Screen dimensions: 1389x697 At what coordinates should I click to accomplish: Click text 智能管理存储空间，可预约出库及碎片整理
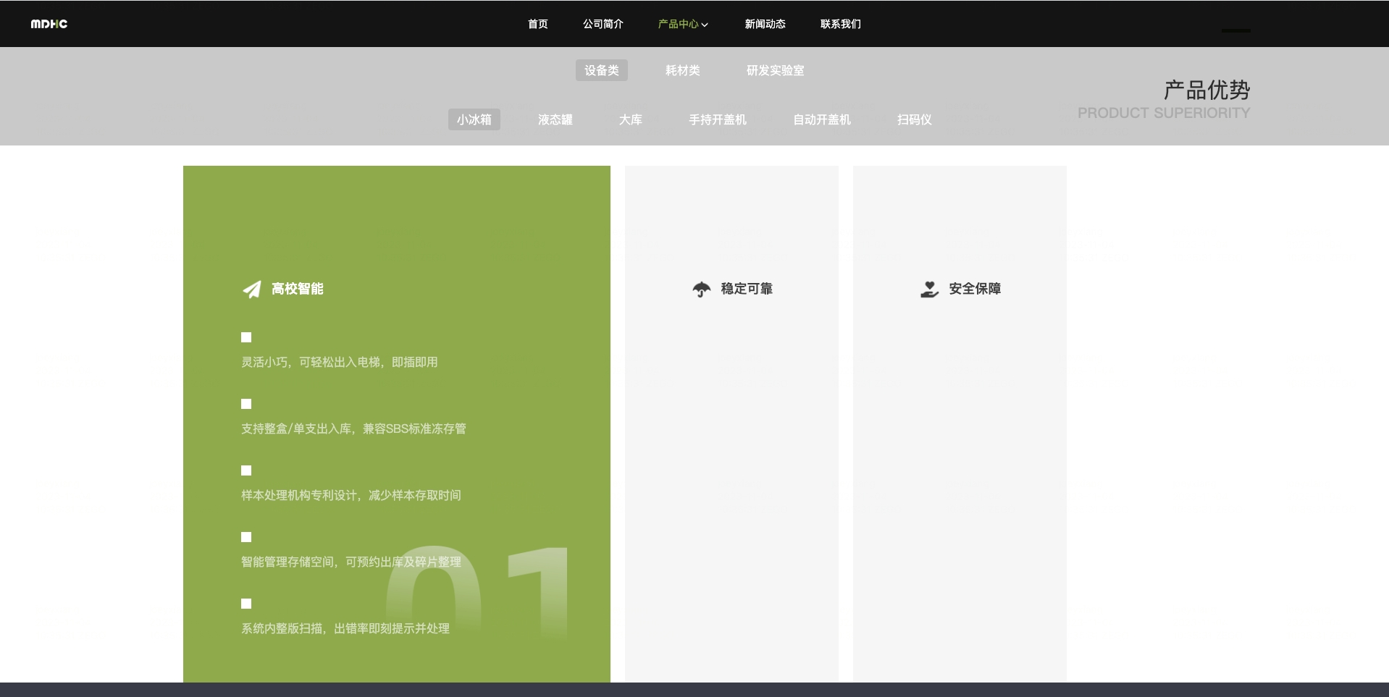click(x=351, y=562)
